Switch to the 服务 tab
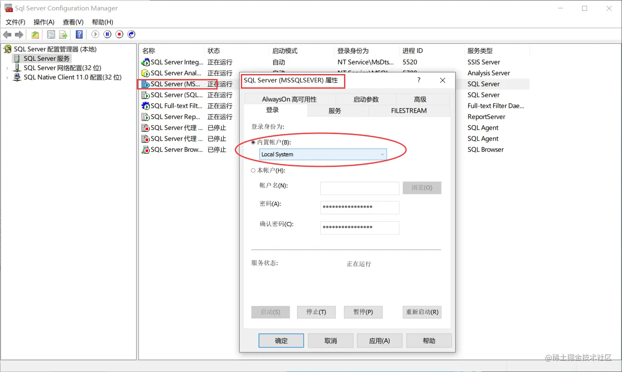 [x=335, y=111]
